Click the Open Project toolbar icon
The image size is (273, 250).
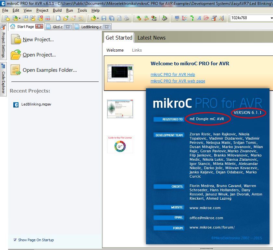click(15, 18)
